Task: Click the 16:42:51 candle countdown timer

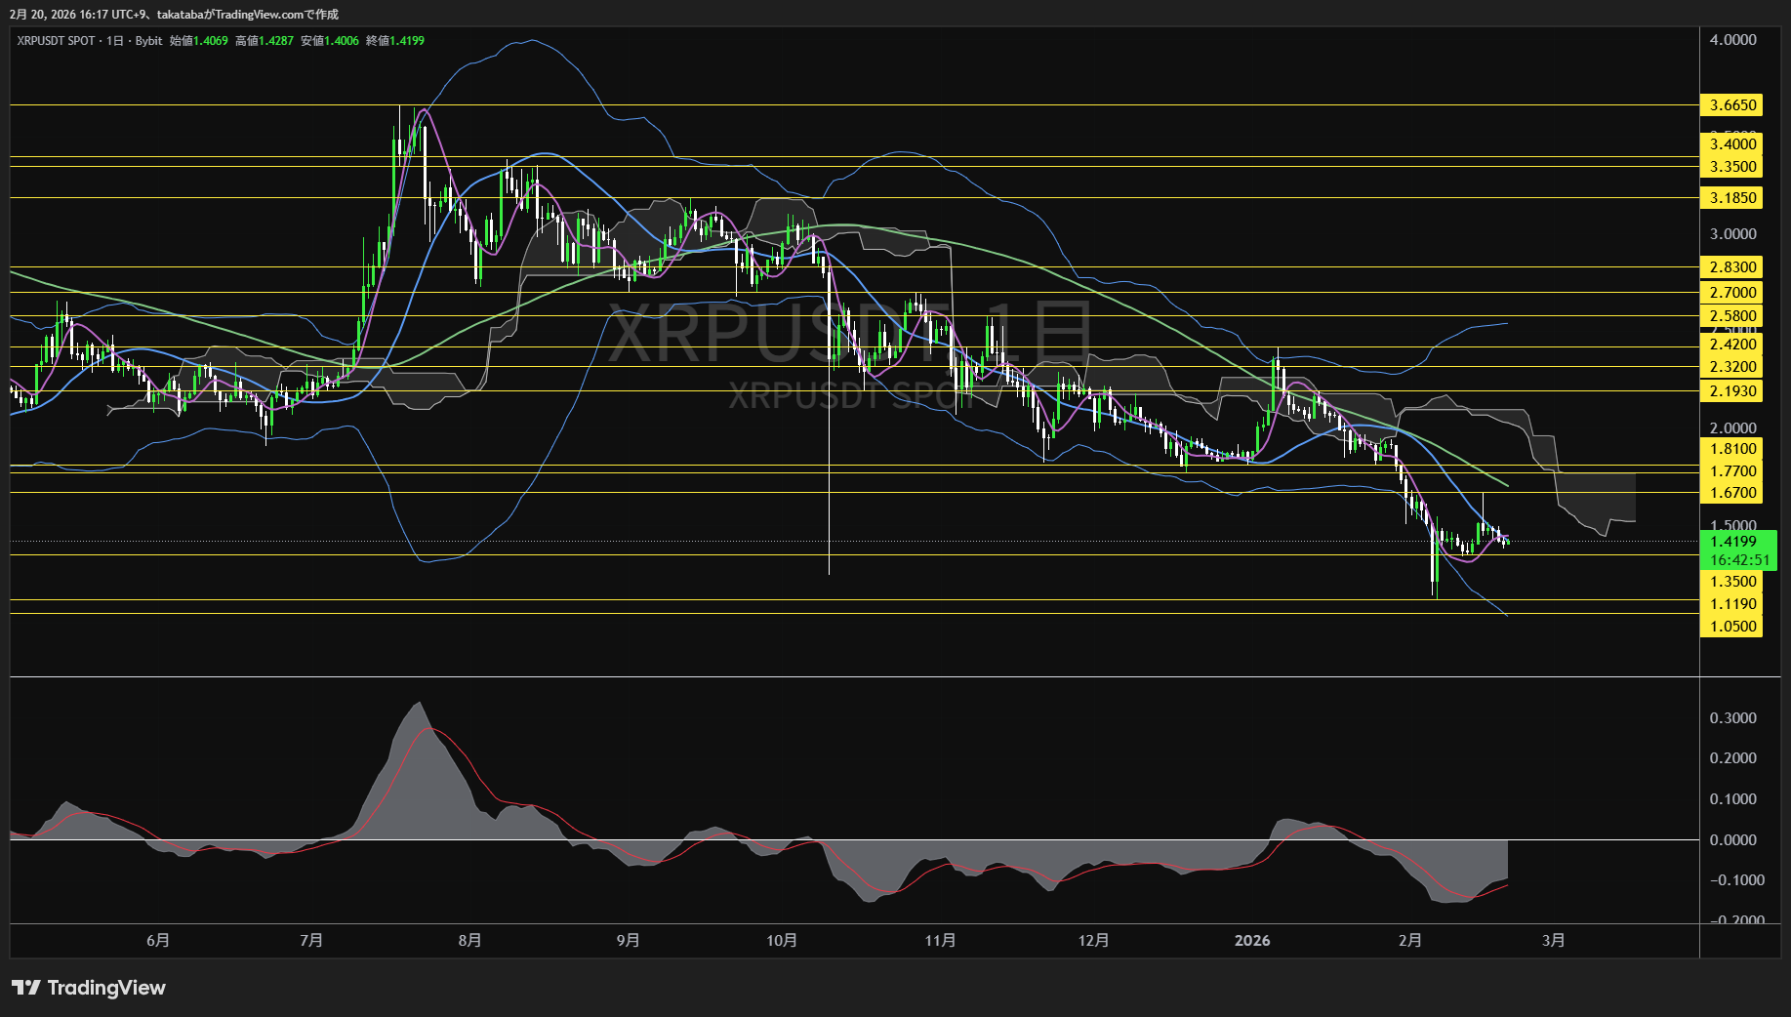Action: (x=1738, y=560)
